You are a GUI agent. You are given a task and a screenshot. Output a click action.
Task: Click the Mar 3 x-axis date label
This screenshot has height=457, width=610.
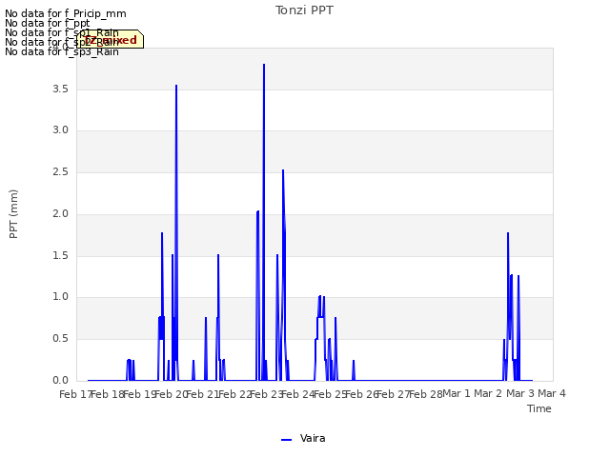pos(520,393)
